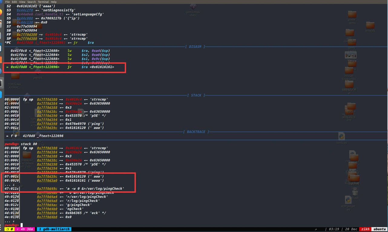Image resolution: width=388 pixels, height=232 pixels.
Task: Open the armhf_qemu desktop folder
Action: [352, 17]
